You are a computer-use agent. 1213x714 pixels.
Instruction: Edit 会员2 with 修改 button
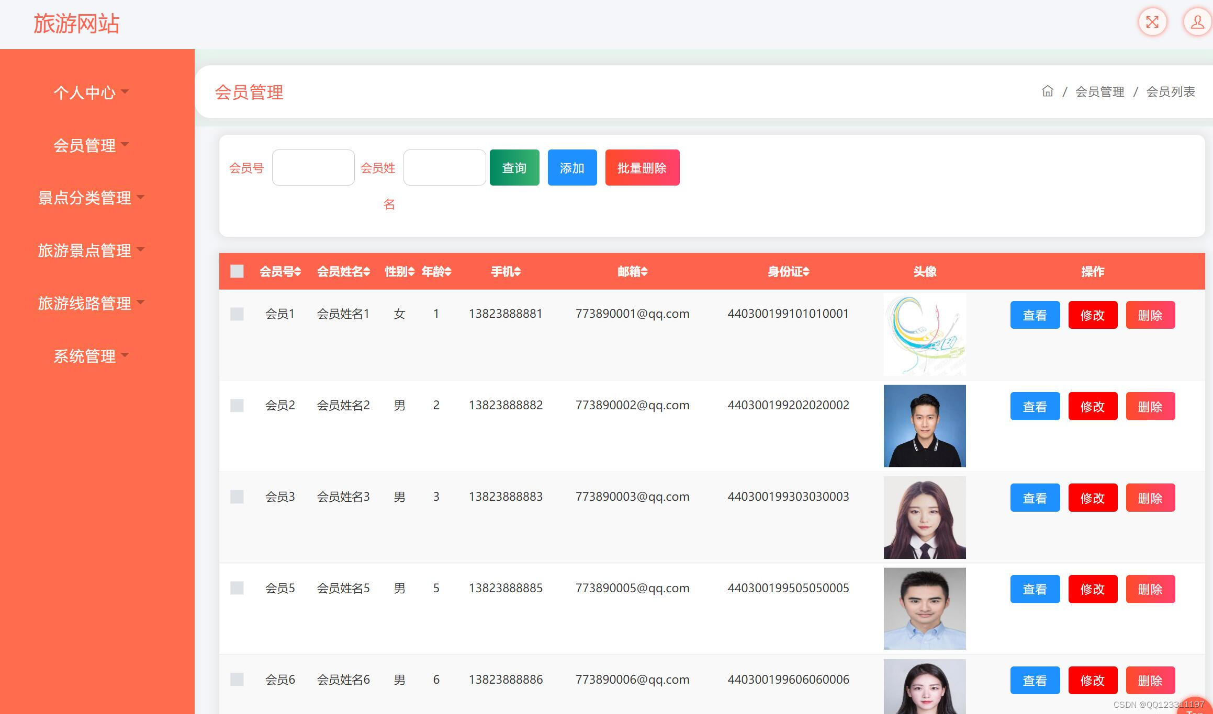point(1093,406)
